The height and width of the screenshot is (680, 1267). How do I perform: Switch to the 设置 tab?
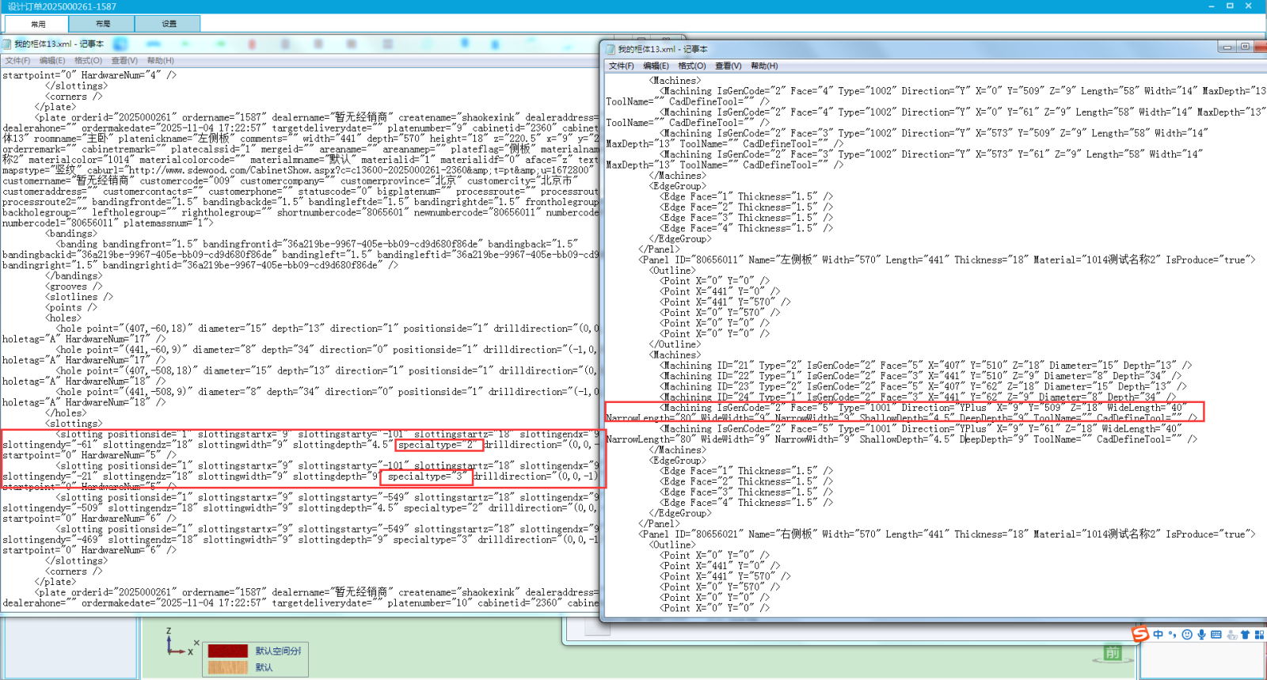[169, 24]
